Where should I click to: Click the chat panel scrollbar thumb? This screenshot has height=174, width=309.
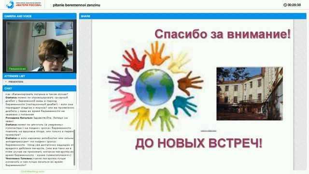74,147
